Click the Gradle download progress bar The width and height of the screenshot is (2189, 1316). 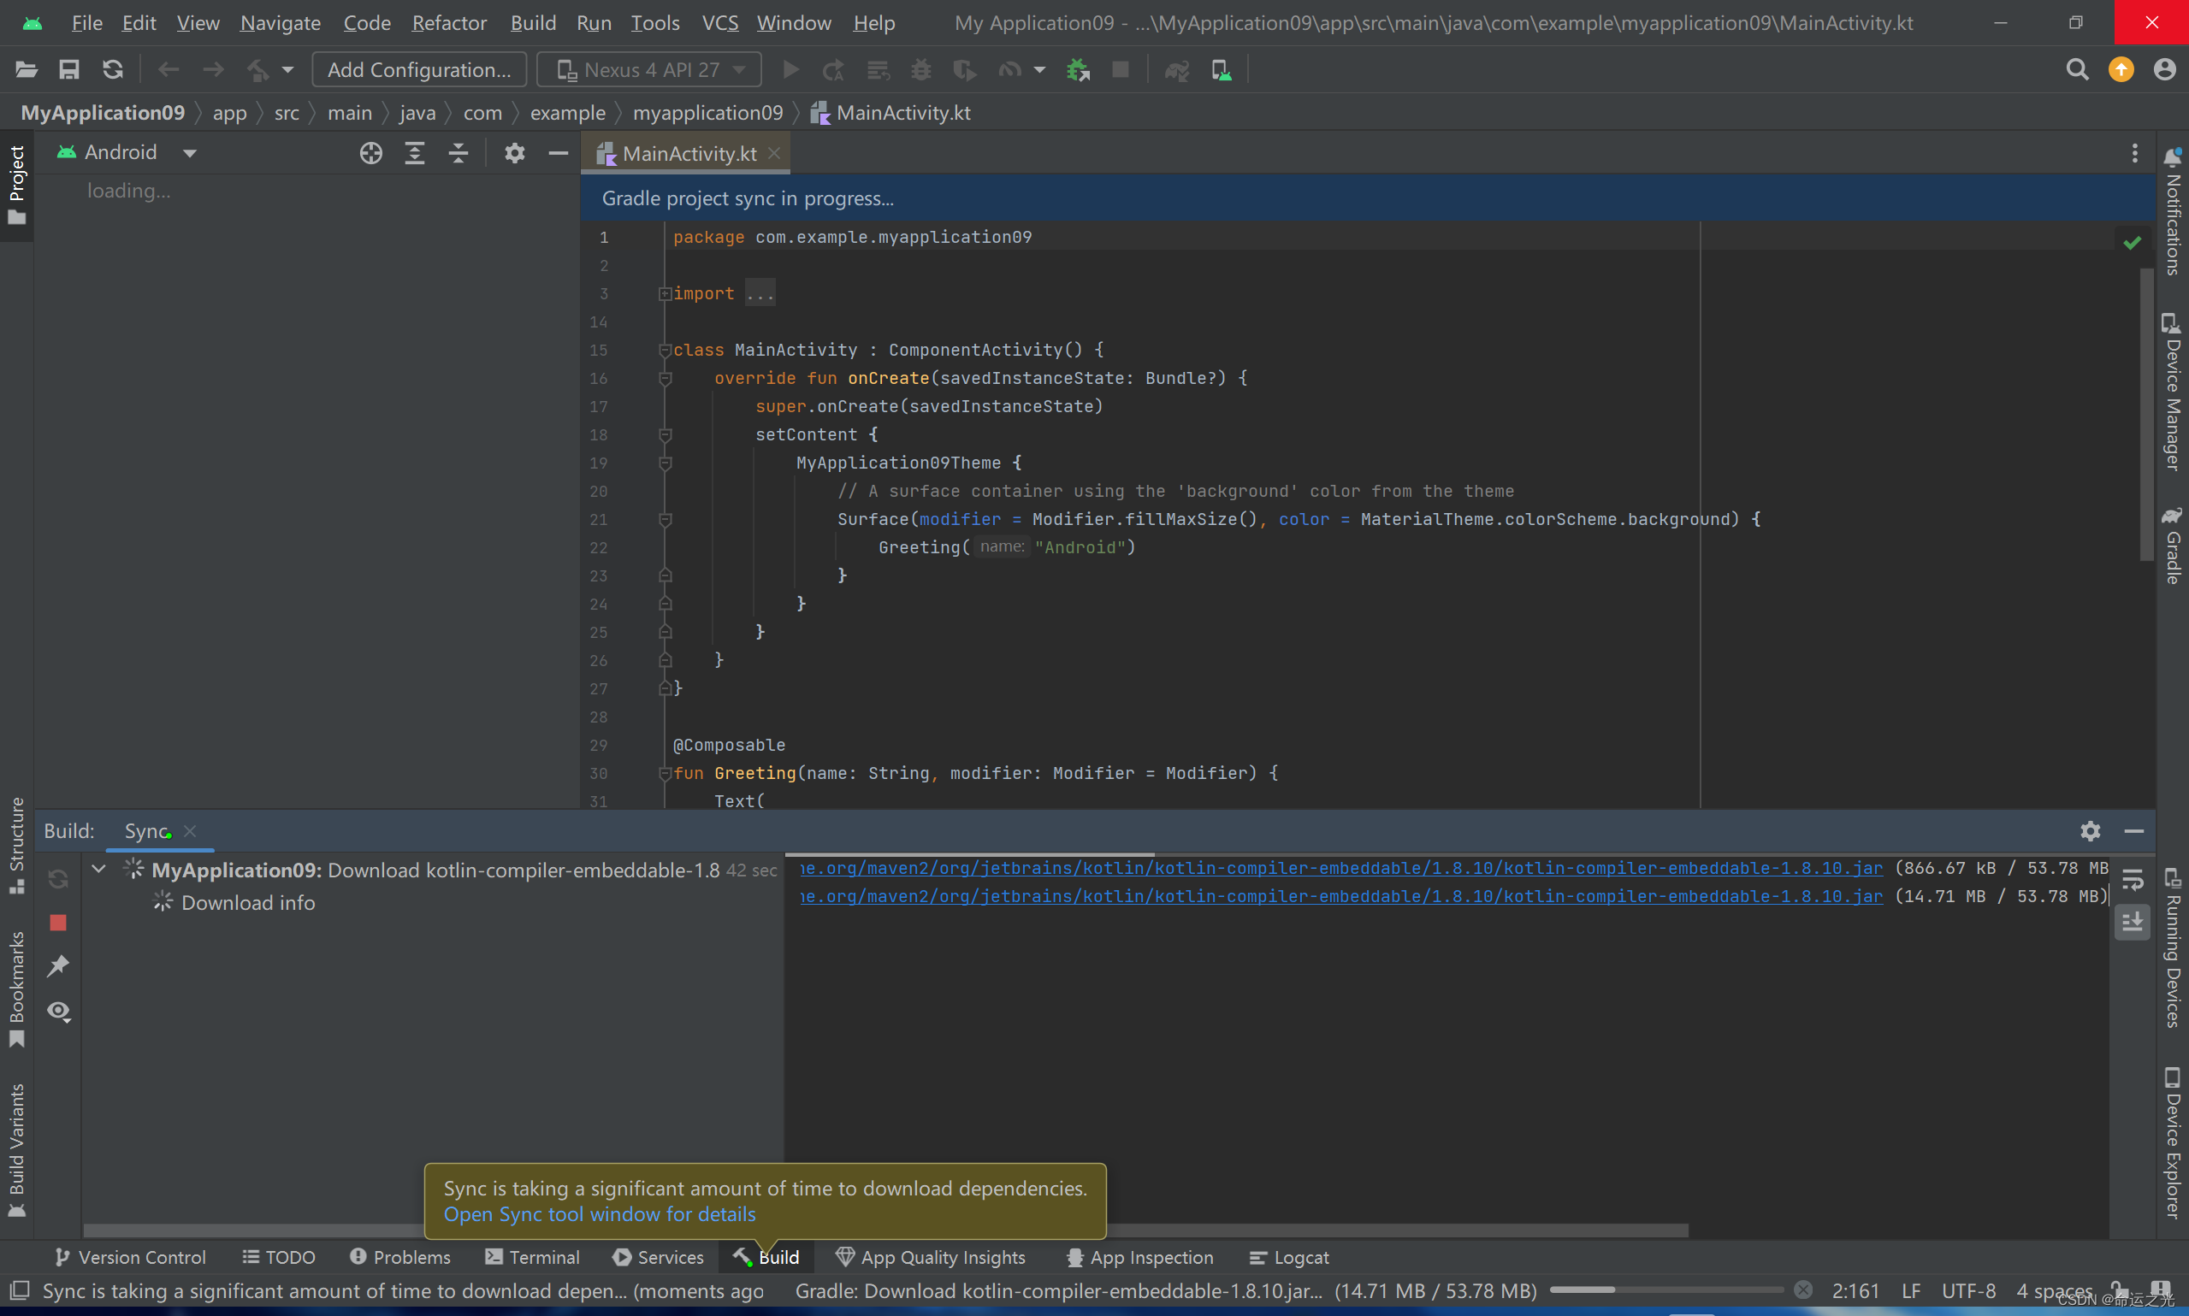(1665, 1289)
